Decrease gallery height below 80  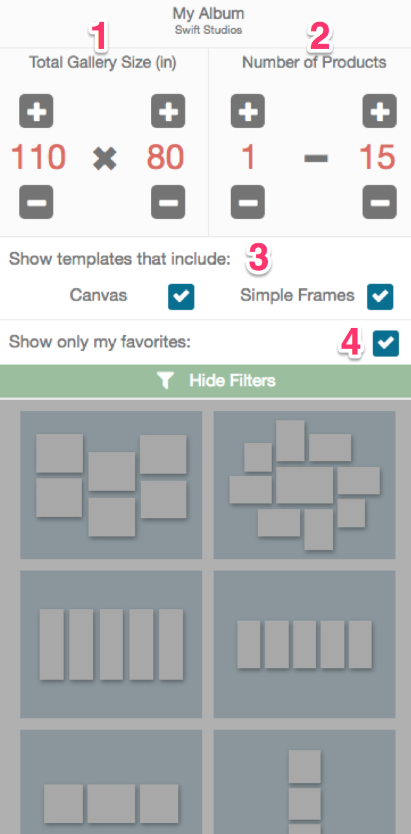point(168,202)
